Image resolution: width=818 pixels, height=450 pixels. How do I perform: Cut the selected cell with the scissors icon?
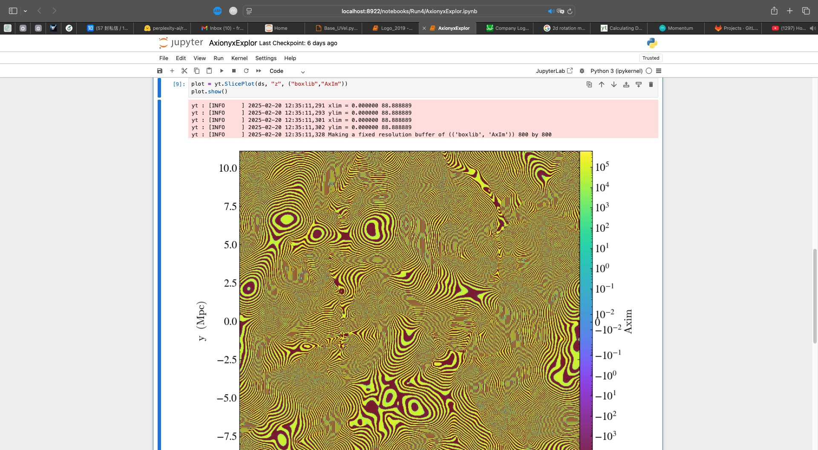184,71
